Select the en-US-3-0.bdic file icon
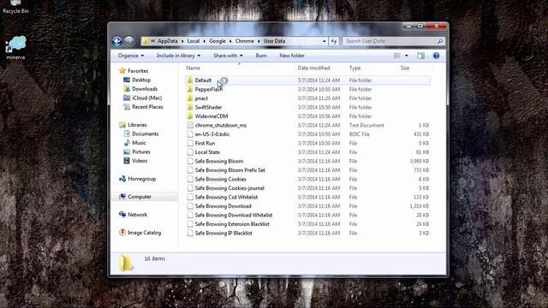Image resolution: width=548 pixels, height=308 pixels. [190, 134]
